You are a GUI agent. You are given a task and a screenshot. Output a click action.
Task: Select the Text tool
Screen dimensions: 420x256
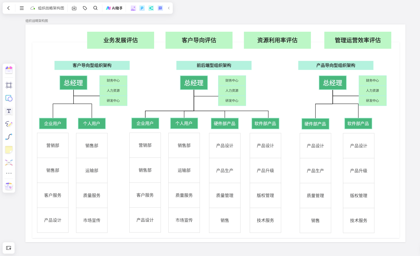click(9, 111)
